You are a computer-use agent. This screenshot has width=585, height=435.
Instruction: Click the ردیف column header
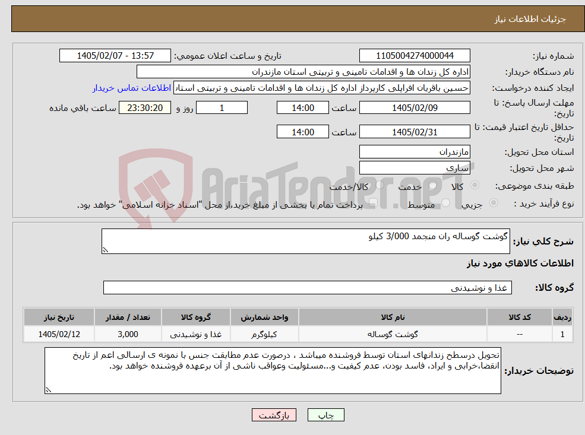pyautogui.click(x=562, y=317)
